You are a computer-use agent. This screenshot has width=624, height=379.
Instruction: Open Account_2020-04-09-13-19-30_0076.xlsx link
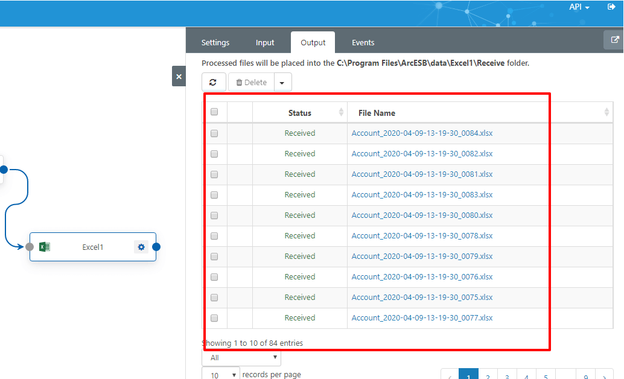tap(422, 276)
